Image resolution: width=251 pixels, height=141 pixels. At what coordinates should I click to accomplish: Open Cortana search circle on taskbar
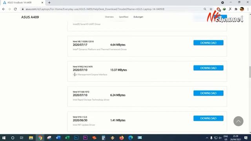coord(13,137)
